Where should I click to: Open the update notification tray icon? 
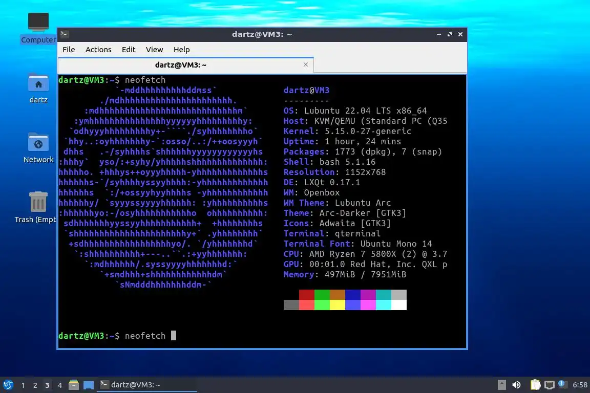[562, 384]
